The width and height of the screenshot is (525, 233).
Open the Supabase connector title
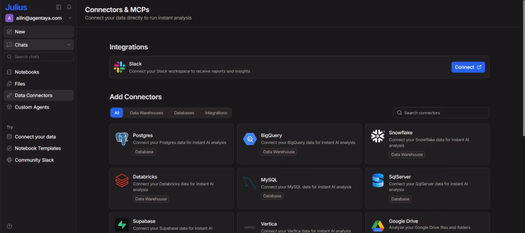(x=144, y=221)
